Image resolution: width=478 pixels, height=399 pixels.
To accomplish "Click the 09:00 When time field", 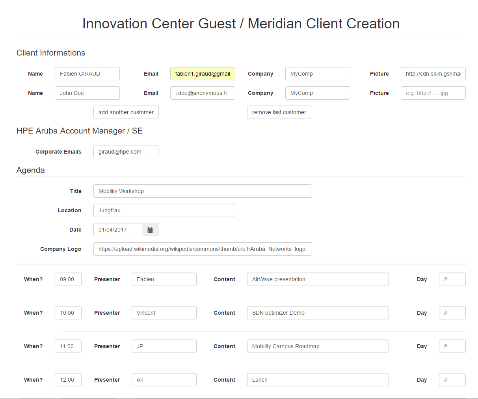I will pos(68,279).
